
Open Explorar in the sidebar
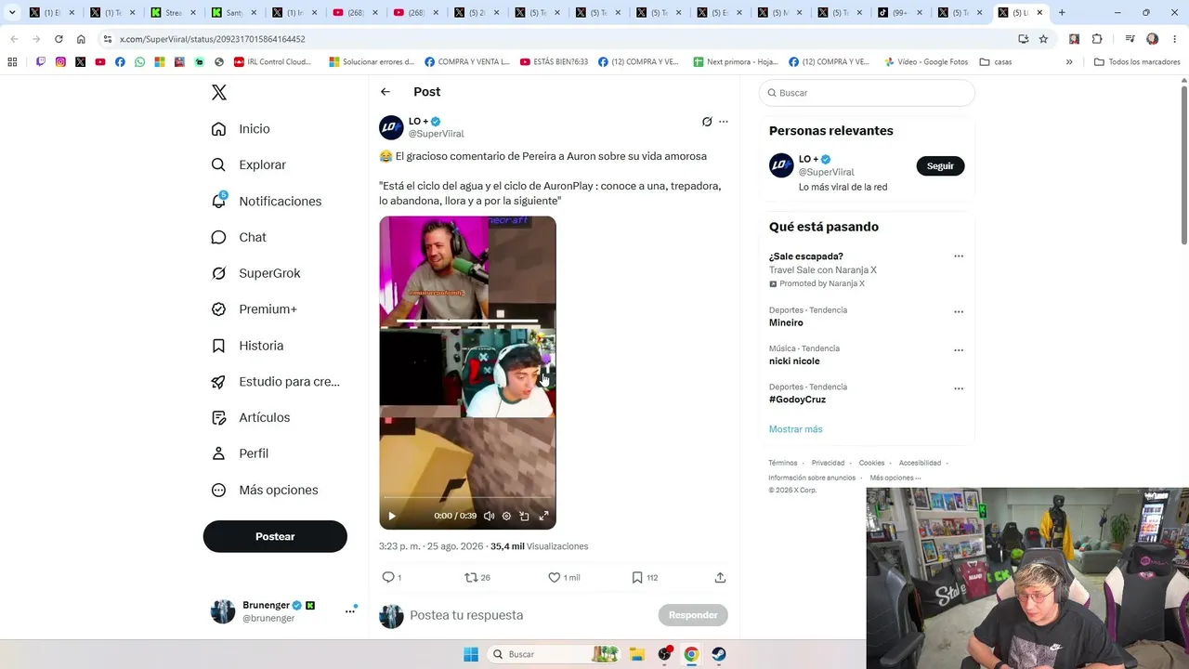pyautogui.click(x=248, y=164)
